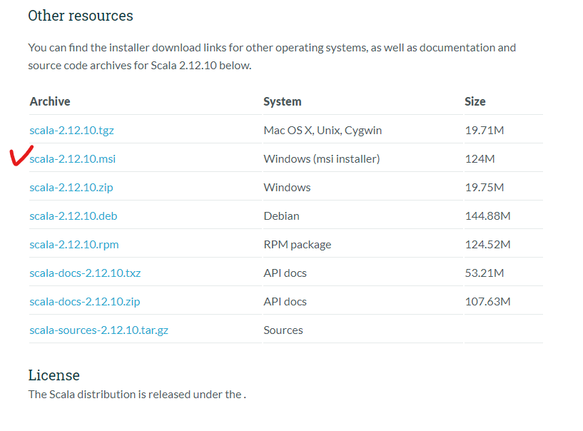Download the scala-2.12.10.rpm package
Image resolution: width=583 pixels, height=431 pixels.
coord(74,245)
